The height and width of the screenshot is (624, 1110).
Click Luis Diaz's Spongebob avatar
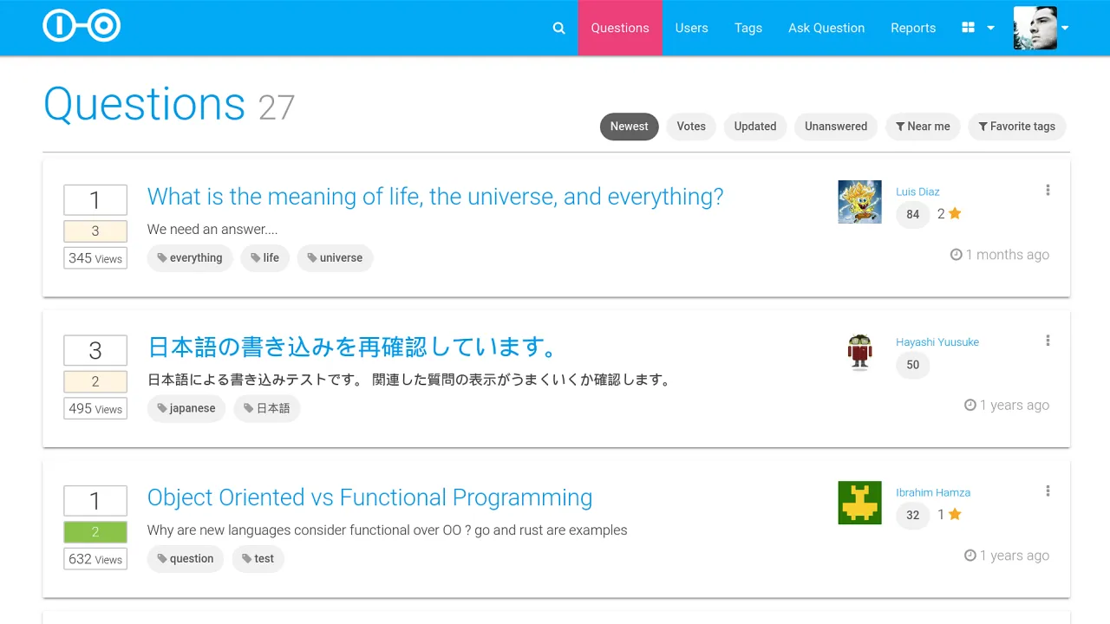[859, 201]
